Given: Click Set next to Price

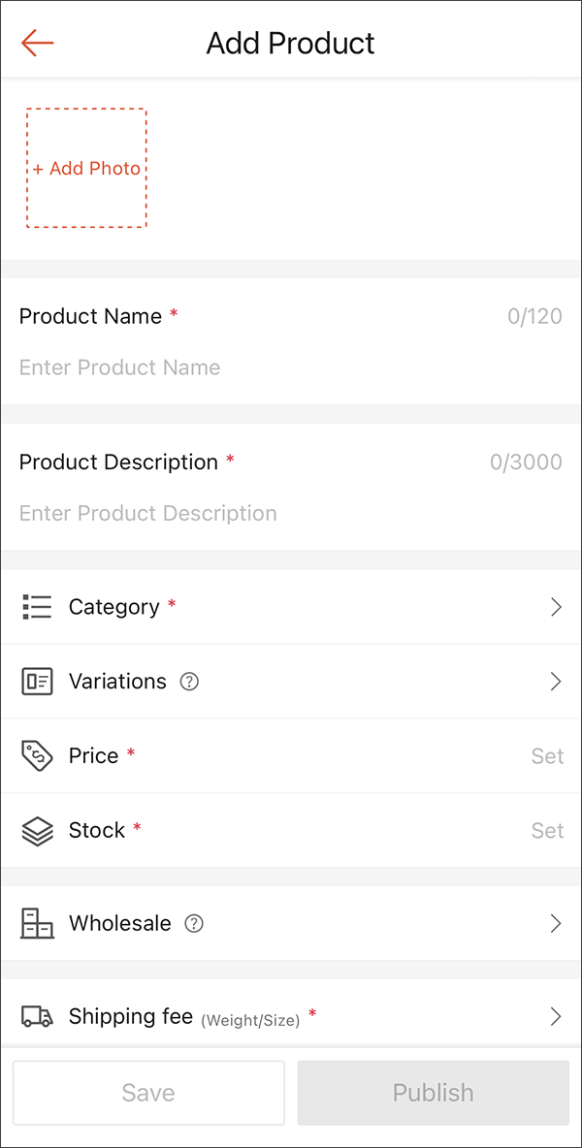Looking at the screenshot, I should 547,756.
